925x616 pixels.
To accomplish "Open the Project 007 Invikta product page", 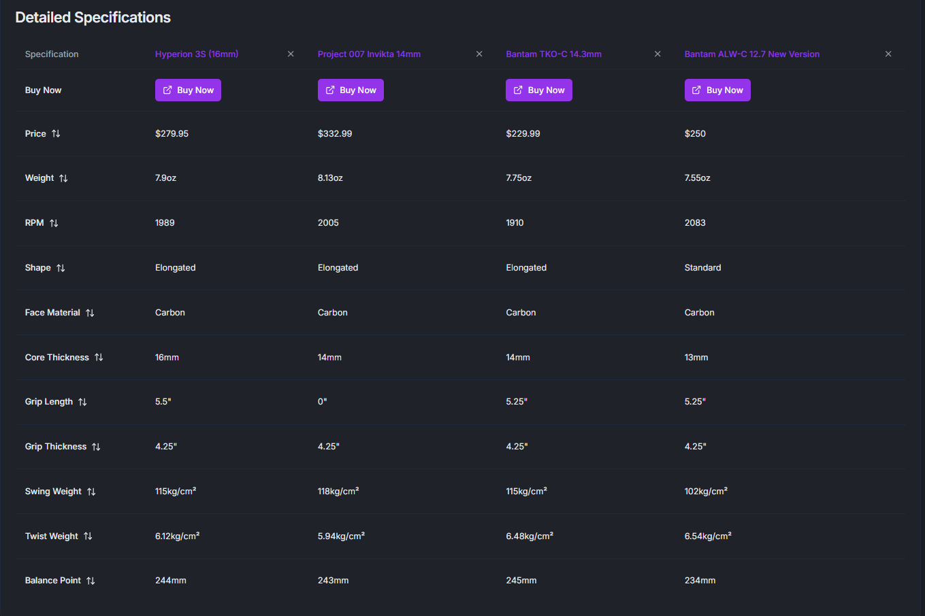I will [x=369, y=54].
